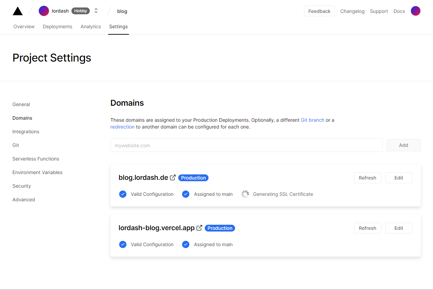Image resolution: width=433 pixels, height=290 pixels.
Task: Click the lordash-blog.vercel.app domain name
Action: (x=157, y=228)
